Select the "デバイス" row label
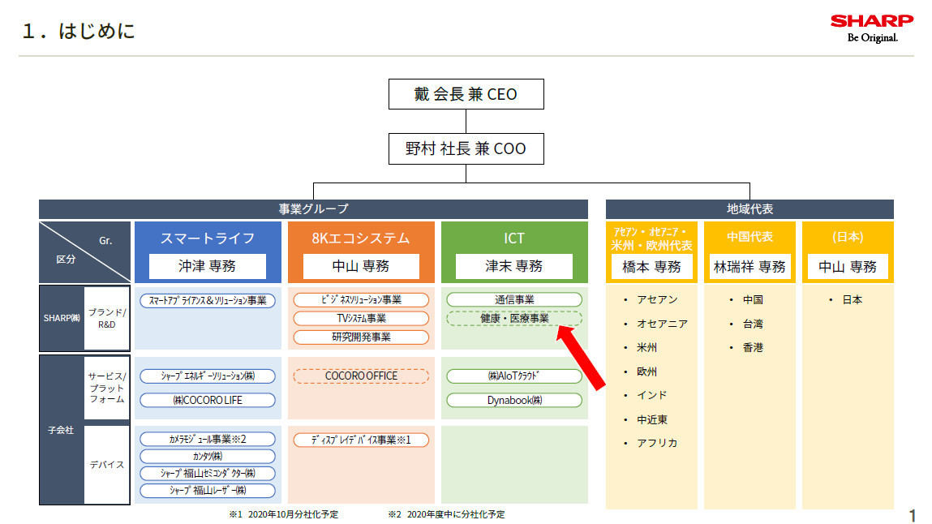This screenshot has width=932, height=524. (x=107, y=465)
